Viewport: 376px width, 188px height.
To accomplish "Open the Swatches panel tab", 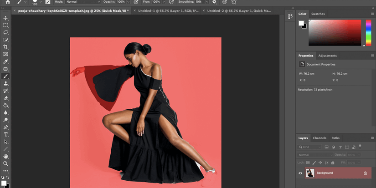I will point(318,14).
